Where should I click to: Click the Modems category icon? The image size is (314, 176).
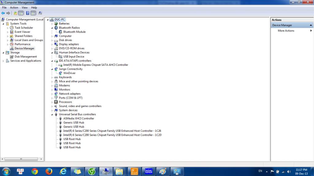tap(56, 86)
